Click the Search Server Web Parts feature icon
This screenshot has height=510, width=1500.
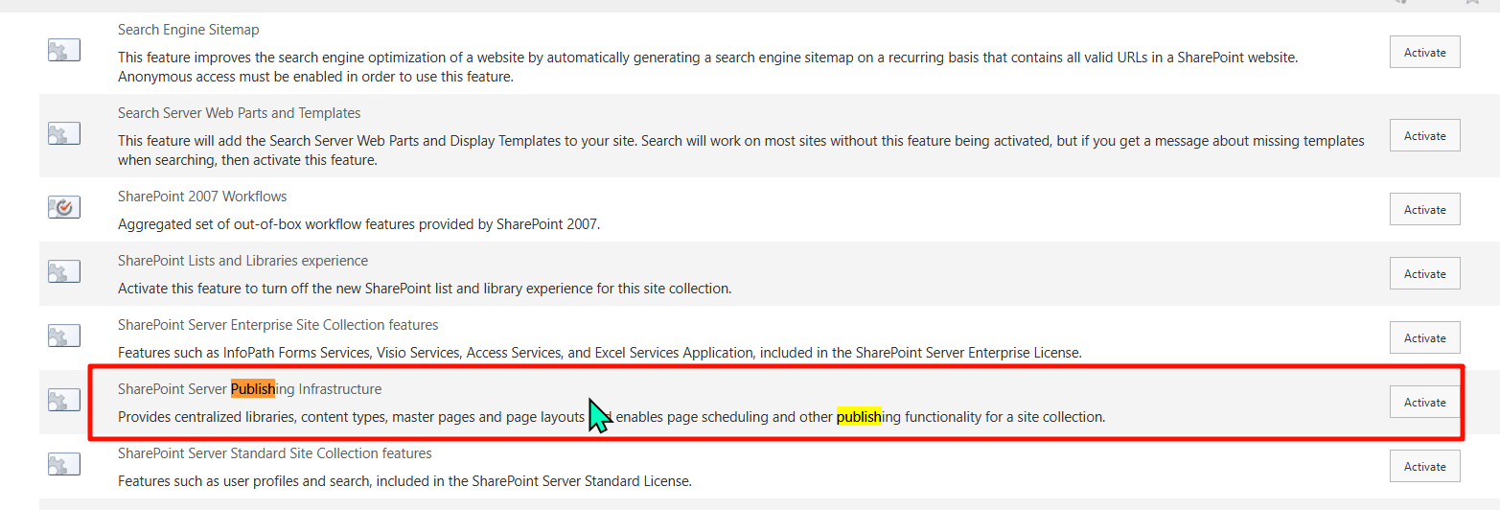click(64, 134)
